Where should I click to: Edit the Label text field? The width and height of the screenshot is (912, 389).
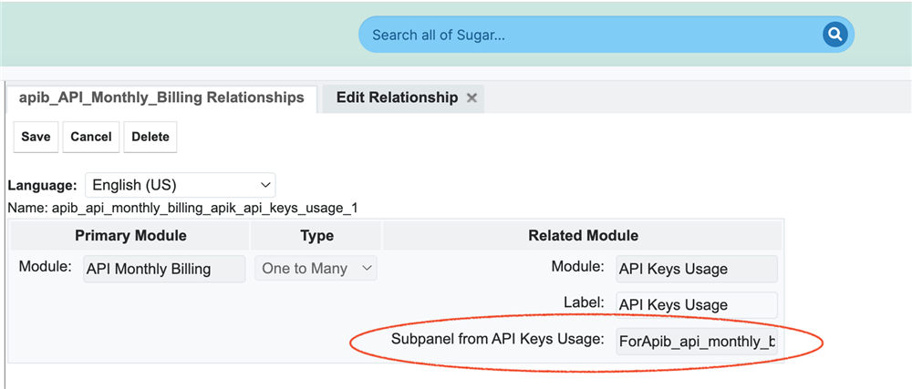coord(697,305)
